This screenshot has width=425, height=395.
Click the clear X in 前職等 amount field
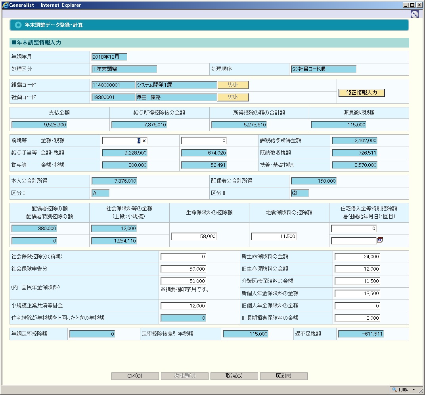144,141
